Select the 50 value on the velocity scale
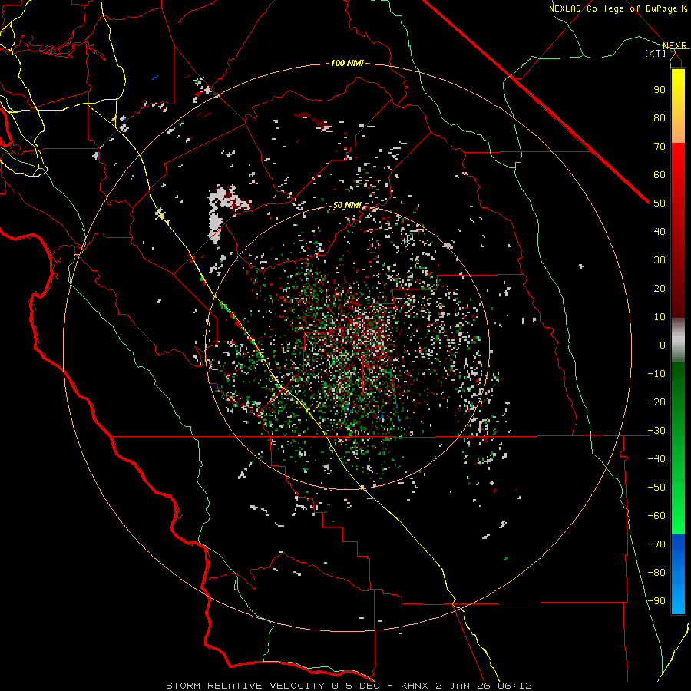Screen dimensions: 691x691 (660, 203)
